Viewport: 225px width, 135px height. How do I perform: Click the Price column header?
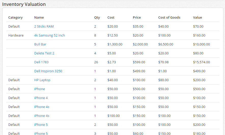coord(137,18)
